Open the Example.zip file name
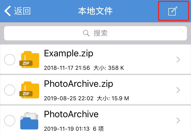This screenshot has width=191, height=134. click(x=69, y=53)
